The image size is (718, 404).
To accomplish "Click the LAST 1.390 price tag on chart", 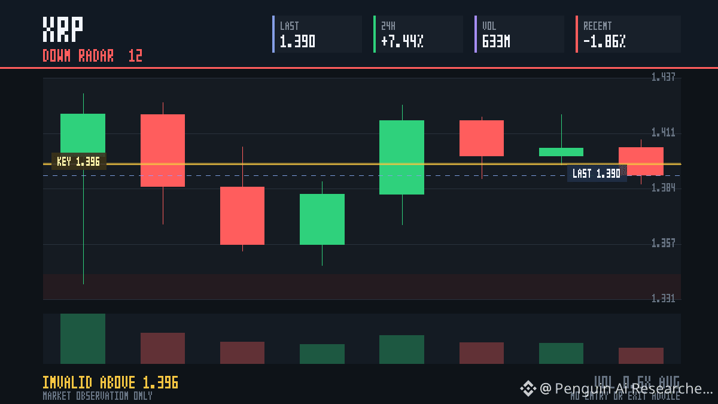I will point(597,174).
